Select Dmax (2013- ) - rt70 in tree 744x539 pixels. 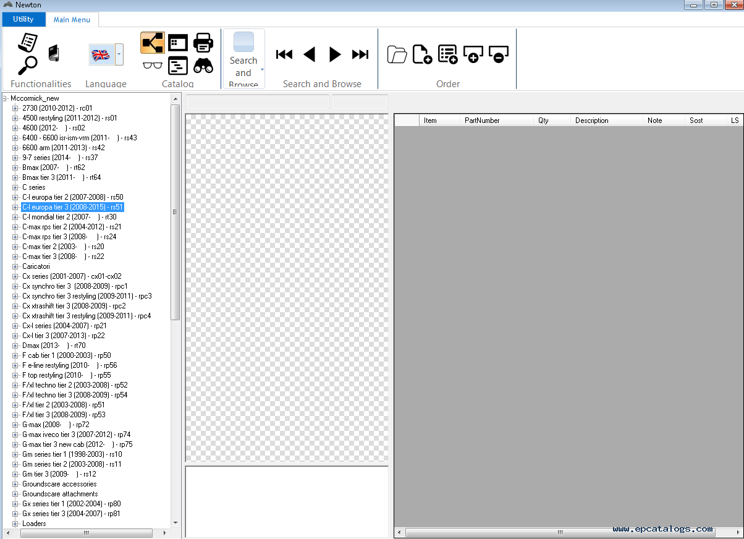click(54, 346)
